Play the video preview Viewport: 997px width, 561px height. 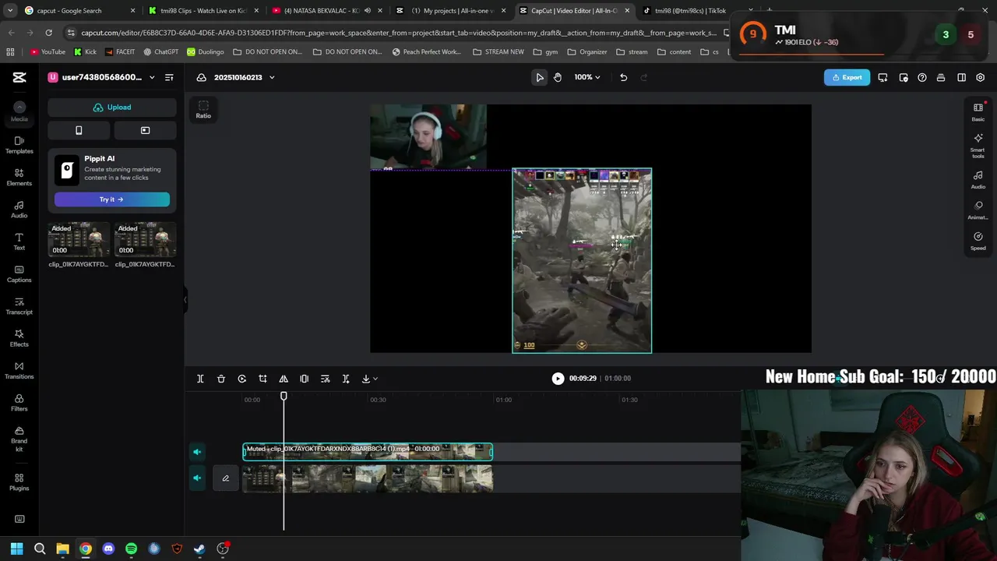click(x=558, y=379)
